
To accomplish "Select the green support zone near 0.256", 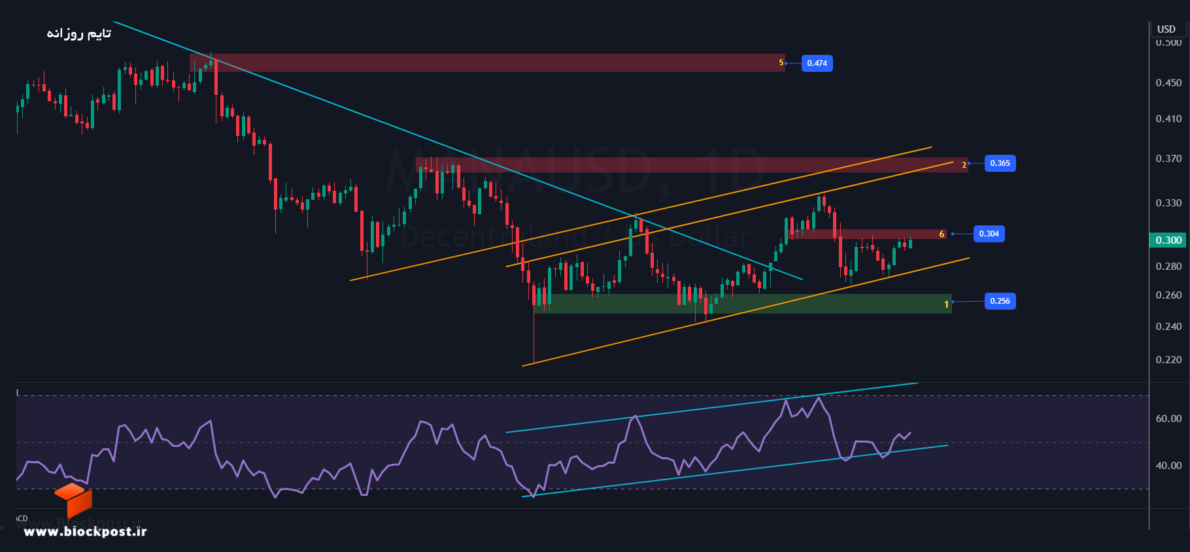I will [x=743, y=304].
